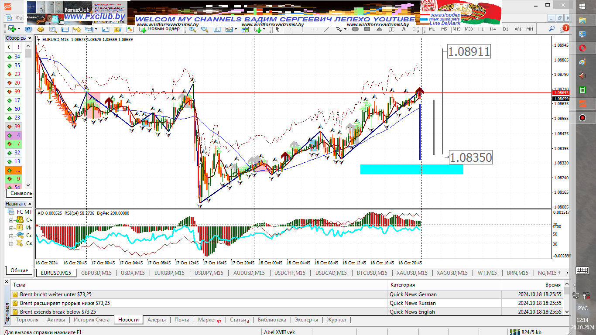
Task: Click the speaker volume taskbar icon
Action: tap(582, 76)
